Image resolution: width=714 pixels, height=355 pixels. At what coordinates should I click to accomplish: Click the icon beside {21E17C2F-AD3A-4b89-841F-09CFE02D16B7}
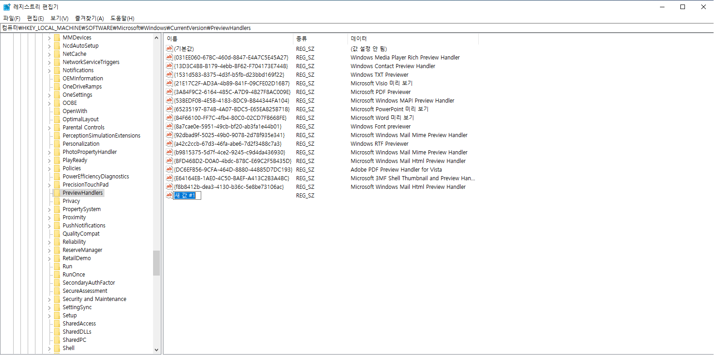pyautogui.click(x=169, y=83)
